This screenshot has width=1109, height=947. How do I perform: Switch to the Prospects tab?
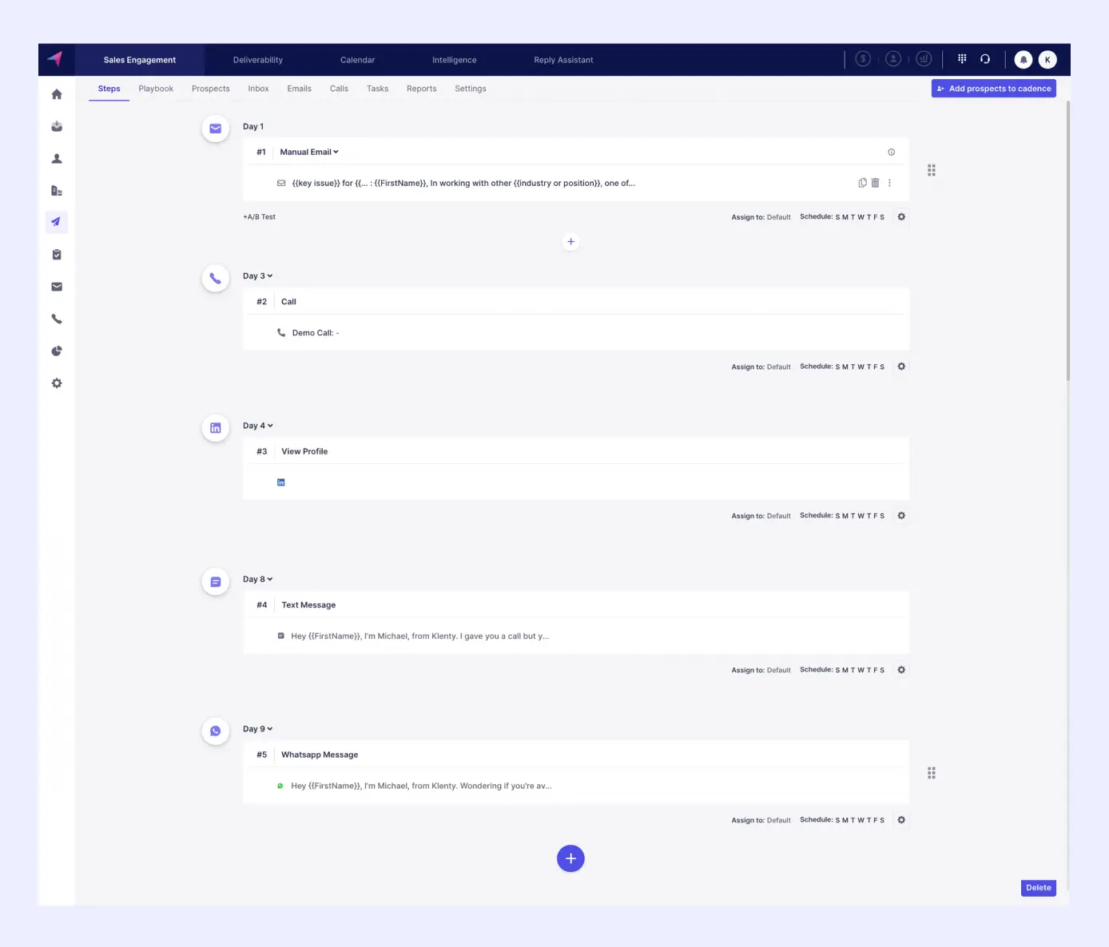tap(210, 89)
